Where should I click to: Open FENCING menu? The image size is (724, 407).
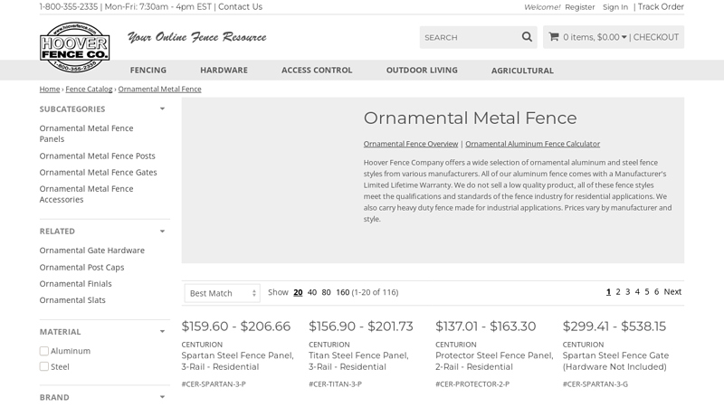pos(148,71)
